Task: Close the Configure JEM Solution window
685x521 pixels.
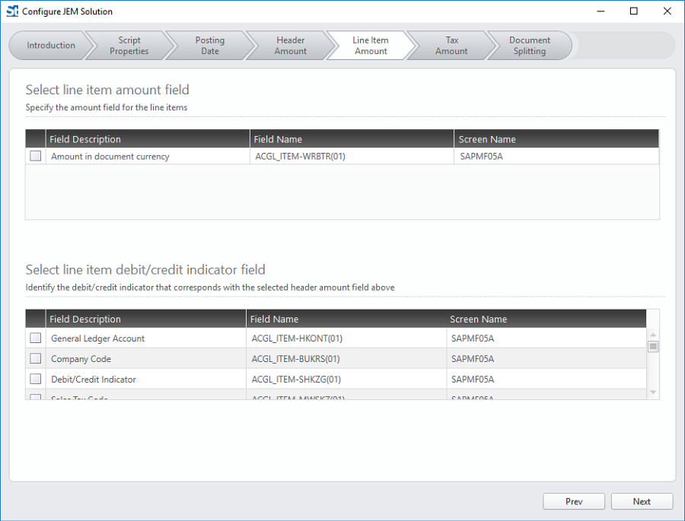Action: click(x=667, y=11)
